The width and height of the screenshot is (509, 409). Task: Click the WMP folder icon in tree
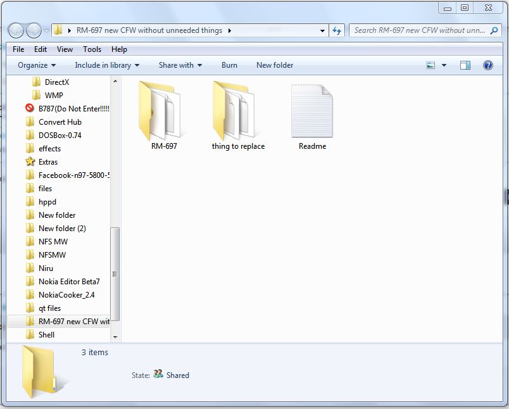click(36, 95)
